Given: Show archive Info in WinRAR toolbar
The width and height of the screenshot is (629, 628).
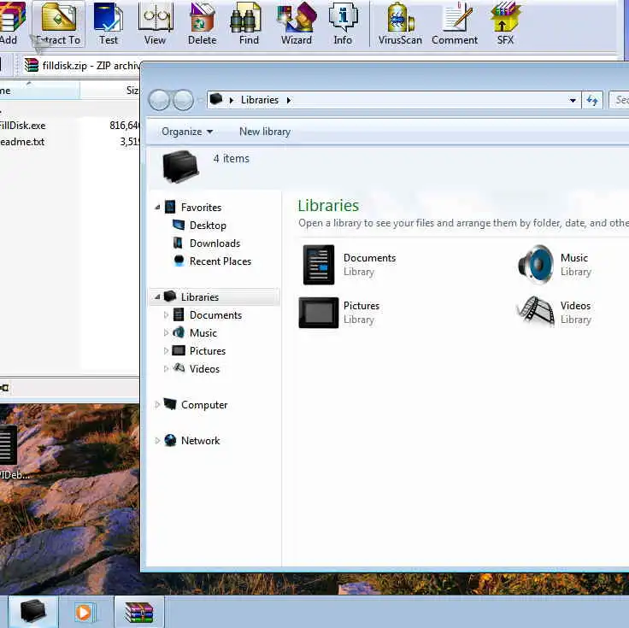Looking at the screenshot, I should 343,23.
